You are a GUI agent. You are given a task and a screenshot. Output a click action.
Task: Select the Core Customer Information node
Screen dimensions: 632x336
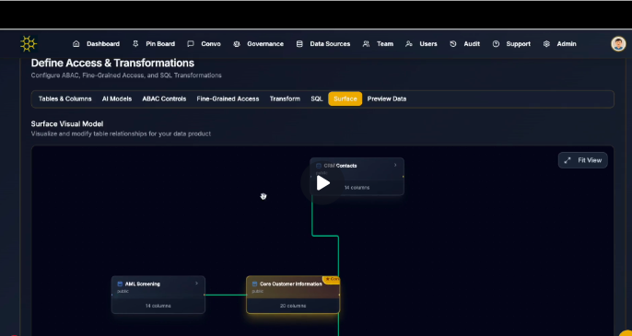(x=293, y=295)
